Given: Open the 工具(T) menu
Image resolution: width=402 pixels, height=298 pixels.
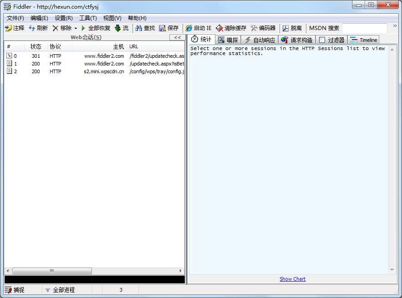Looking at the screenshot, I should [x=87, y=18].
